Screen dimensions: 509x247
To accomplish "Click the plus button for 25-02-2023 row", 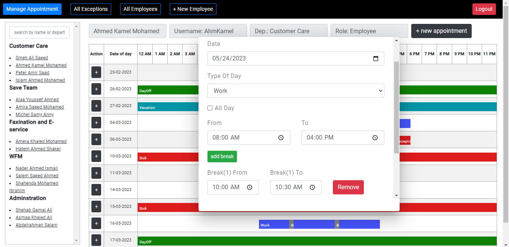I will (x=96, y=72).
